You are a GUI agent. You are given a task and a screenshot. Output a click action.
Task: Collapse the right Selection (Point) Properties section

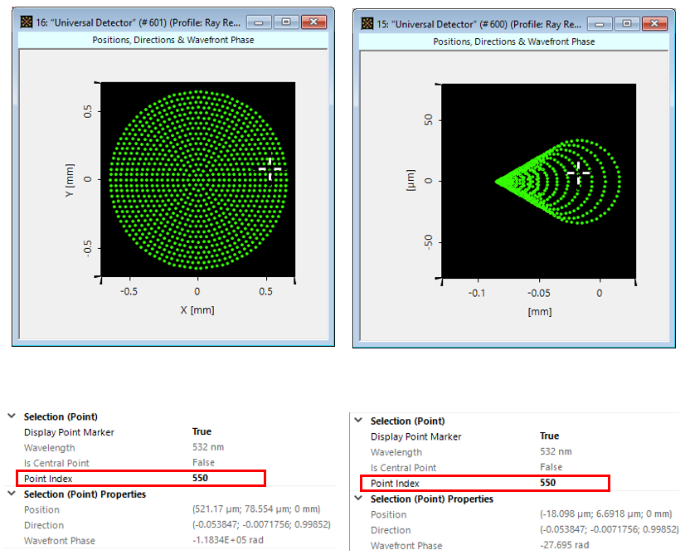pyautogui.click(x=358, y=499)
